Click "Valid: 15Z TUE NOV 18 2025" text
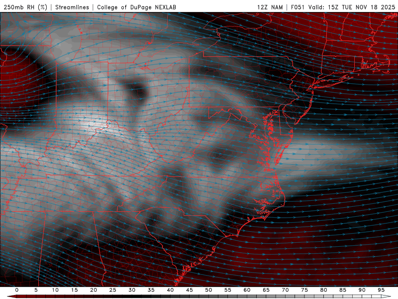 [x=352, y=7]
